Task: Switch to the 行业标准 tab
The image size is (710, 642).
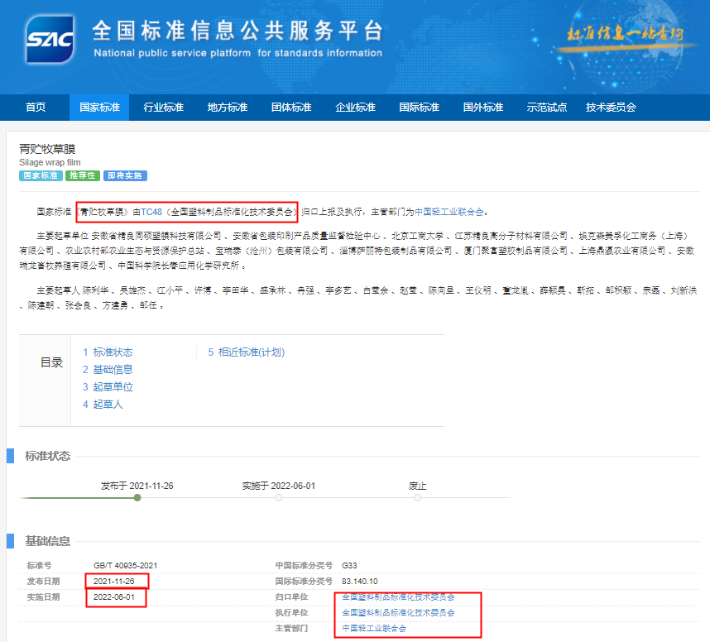Action: point(163,108)
